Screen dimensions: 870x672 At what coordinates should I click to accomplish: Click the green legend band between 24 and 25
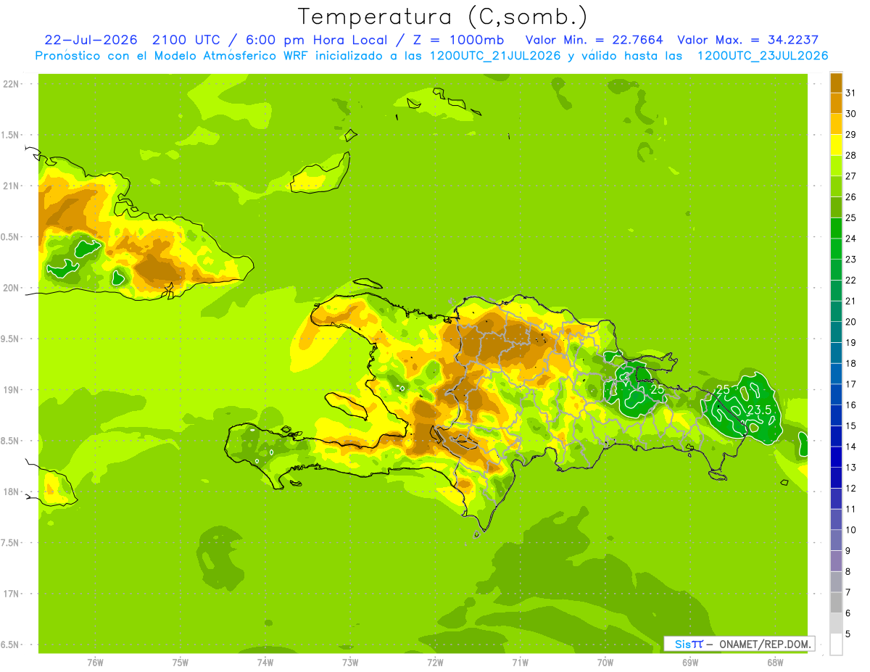[836, 228]
